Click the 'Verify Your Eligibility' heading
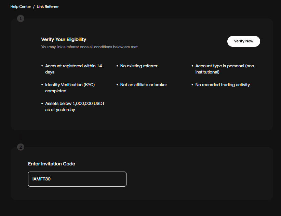 tap(64, 39)
